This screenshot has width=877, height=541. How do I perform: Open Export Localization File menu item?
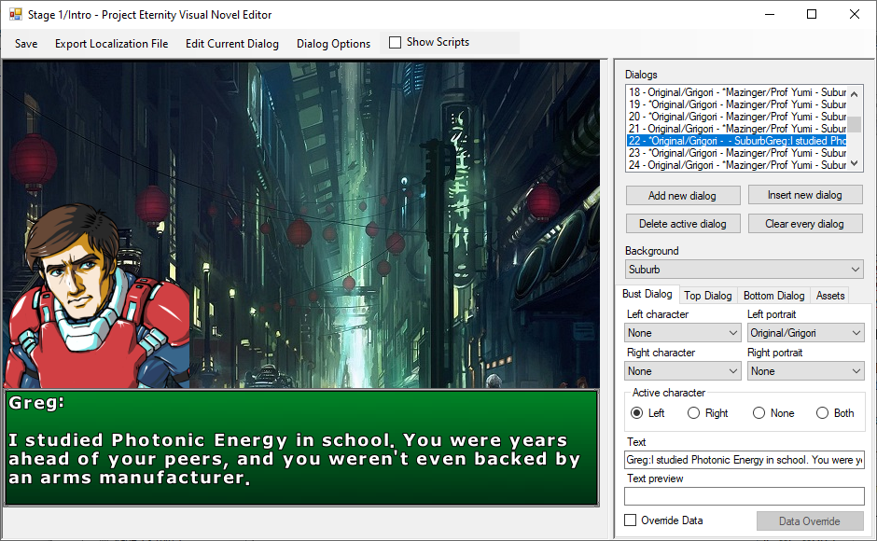pyautogui.click(x=111, y=44)
